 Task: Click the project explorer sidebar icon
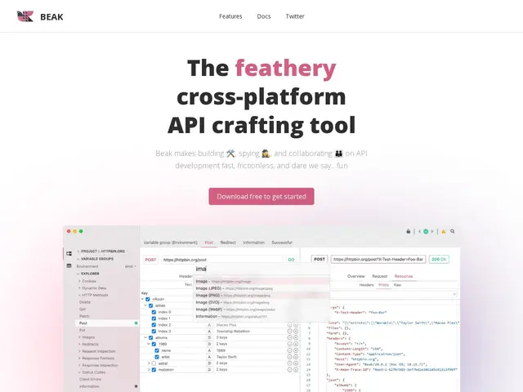tap(69, 253)
